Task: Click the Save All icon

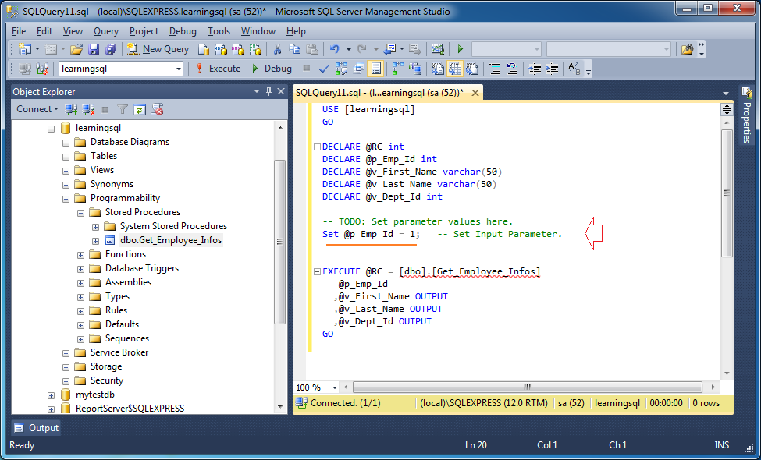Action: [111, 49]
